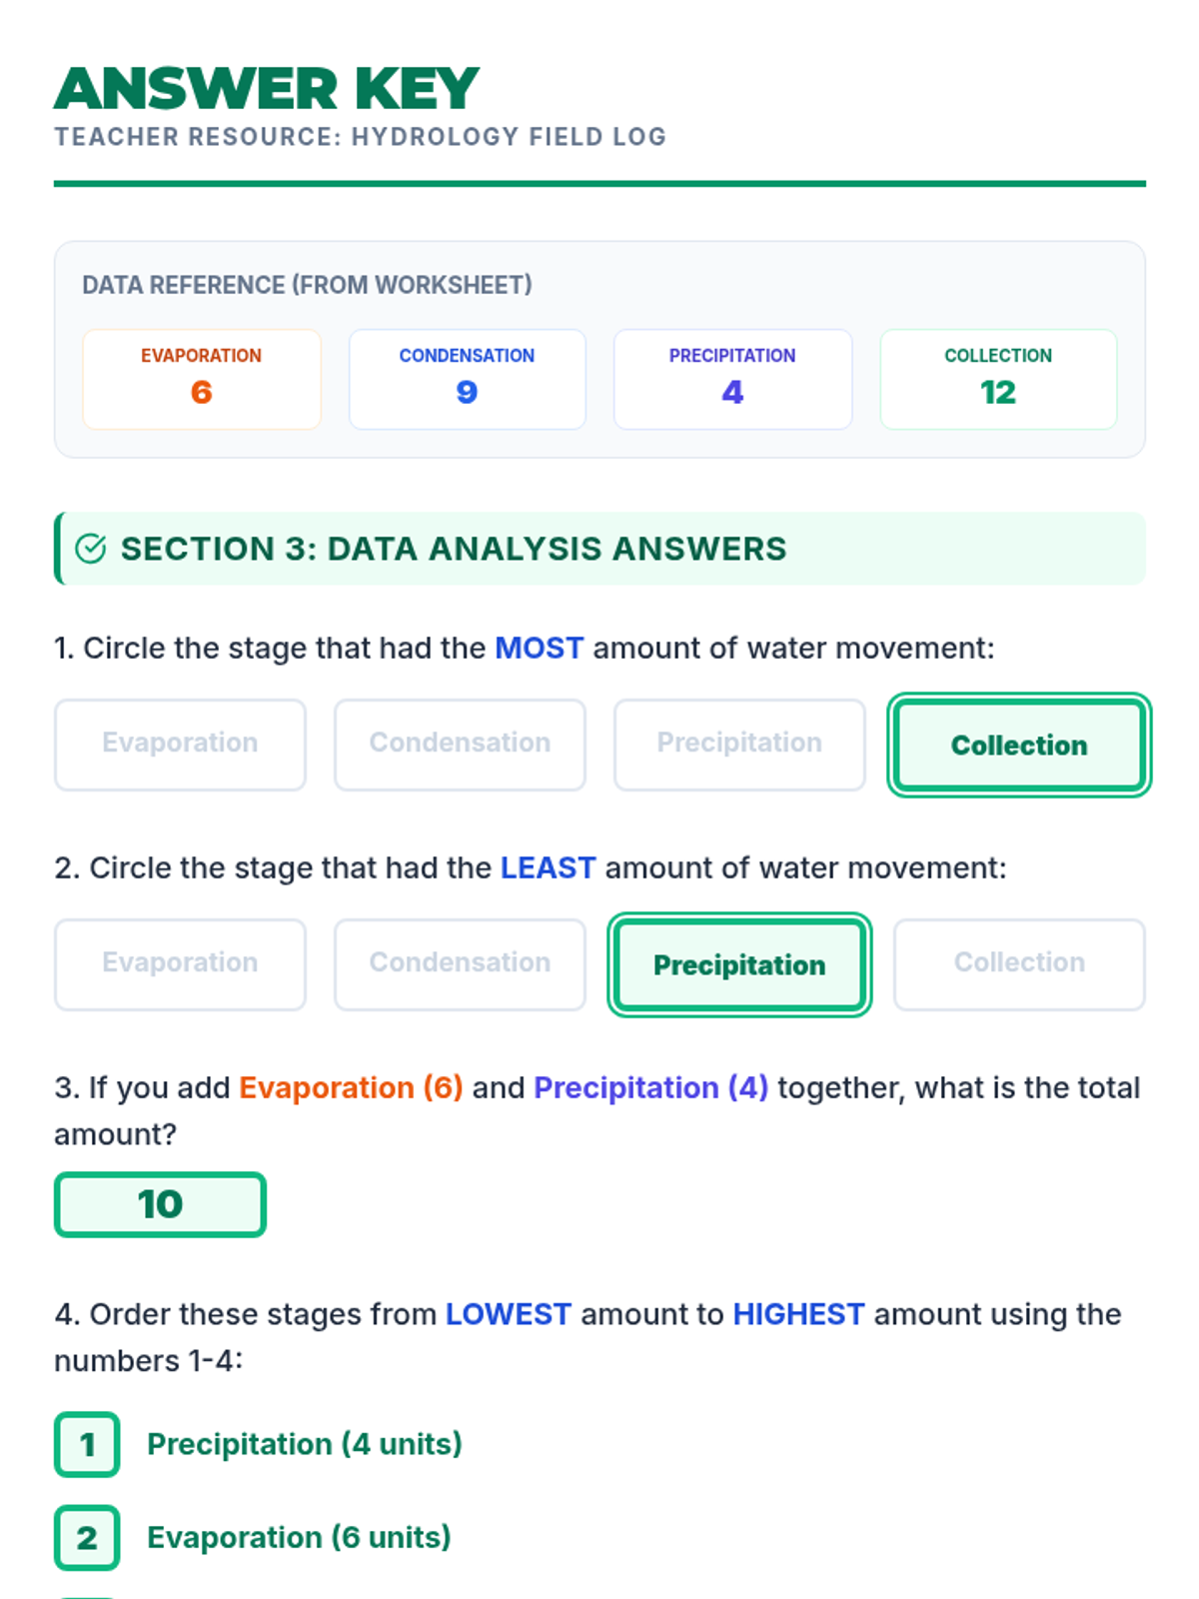Click the Section 3 Data Analysis Answers header
This screenshot has height=1599, width=1199.
454,549
